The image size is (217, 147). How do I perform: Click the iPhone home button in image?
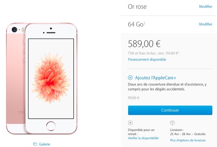point(51,126)
